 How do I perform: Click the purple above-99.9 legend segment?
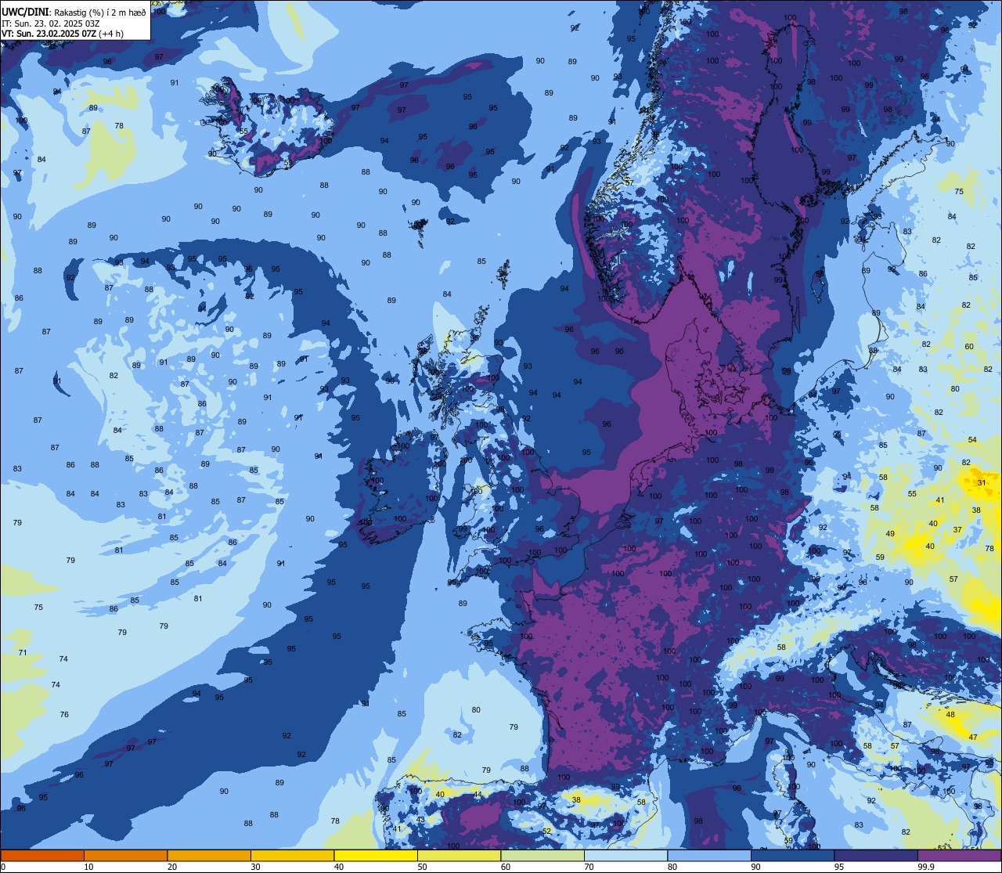959,855
